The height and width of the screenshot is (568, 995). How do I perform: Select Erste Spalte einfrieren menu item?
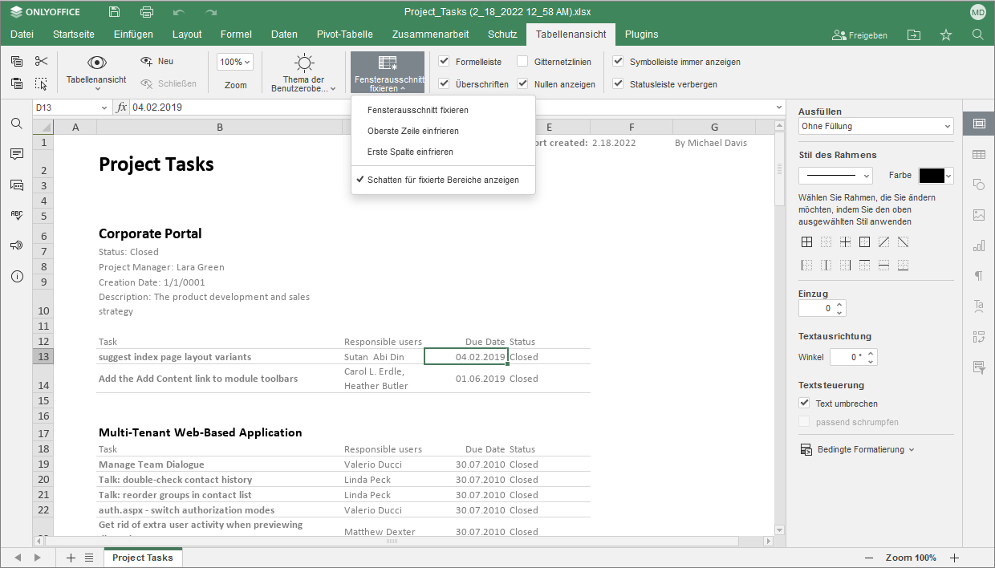point(443,152)
